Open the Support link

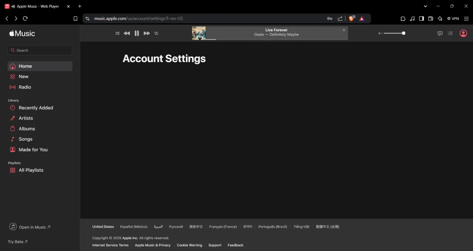coord(215,245)
